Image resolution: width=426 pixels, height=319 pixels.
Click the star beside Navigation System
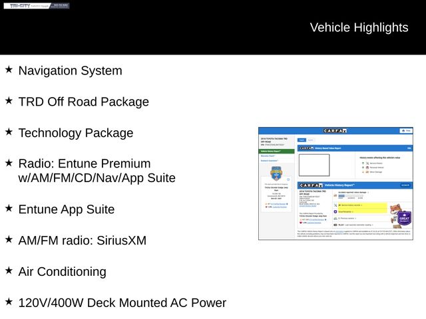click(x=9, y=69)
